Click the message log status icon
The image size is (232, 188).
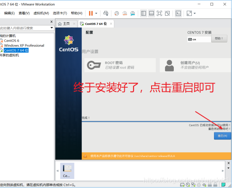point(224,185)
